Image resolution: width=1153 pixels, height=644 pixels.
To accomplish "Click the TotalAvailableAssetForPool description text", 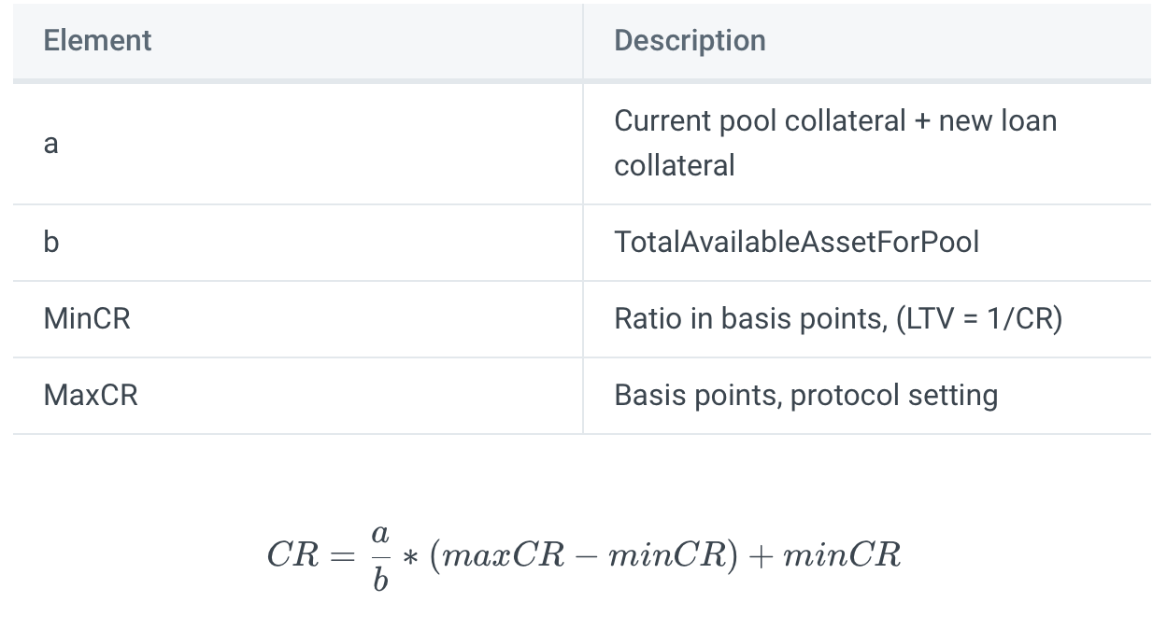I will [796, 243].
